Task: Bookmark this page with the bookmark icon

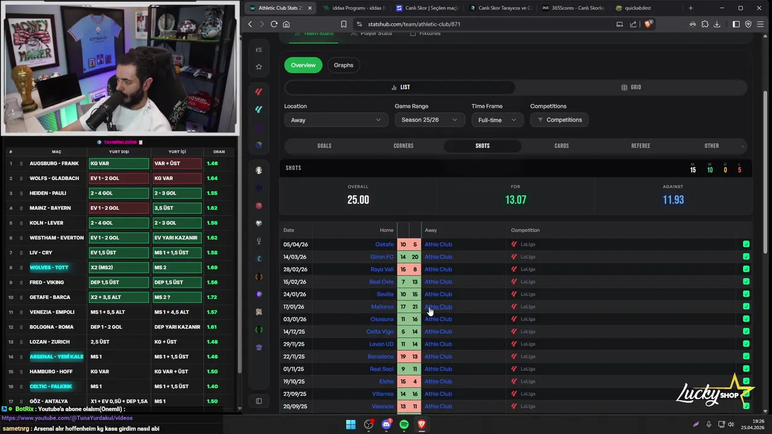Action: click(x=344, y=24)
